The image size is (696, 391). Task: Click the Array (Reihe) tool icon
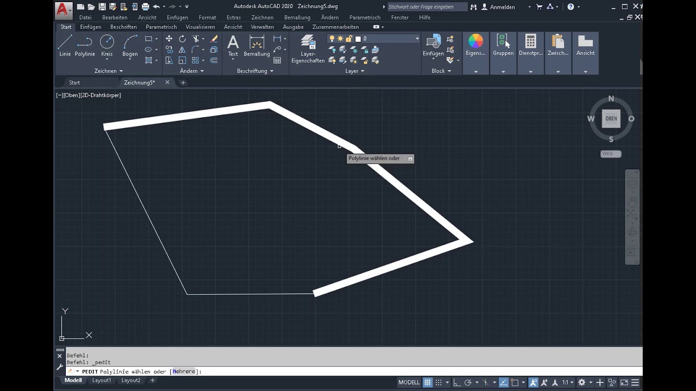pyautogui.click(x=195, y=60)
